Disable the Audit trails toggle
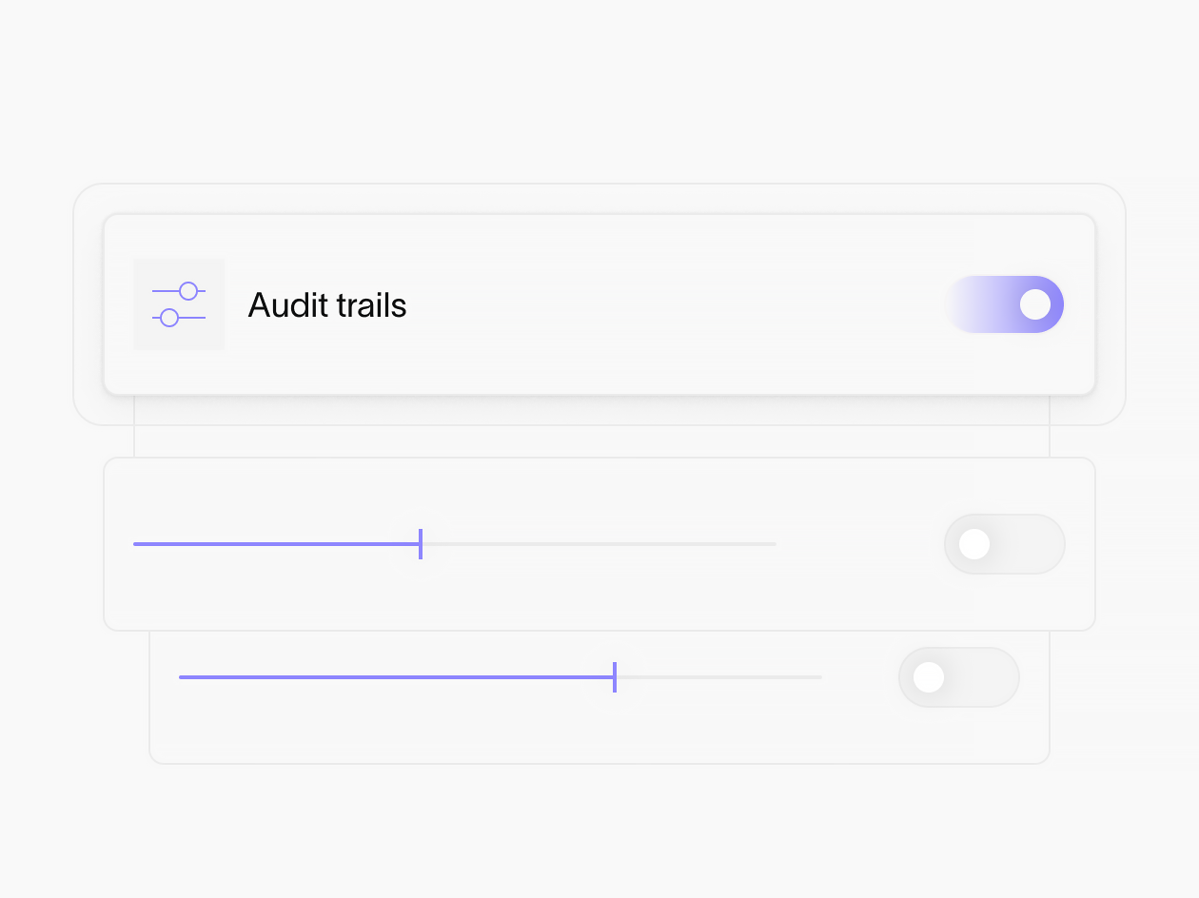The width and height of the screenshot is (1199, 898). [x=1003, y=304]
